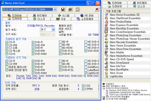This screenshot has height=101, width=151.
Task: Select 프로세서 node in device tree
Action: (110, 84)
